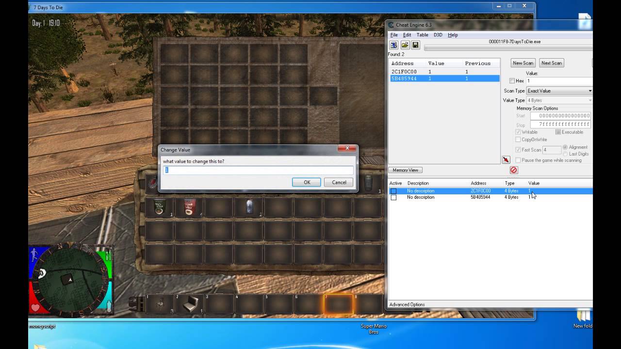This screenshot has height=349, width=621.
Task: Open the Help menu
Action: [x=453, y=35]
